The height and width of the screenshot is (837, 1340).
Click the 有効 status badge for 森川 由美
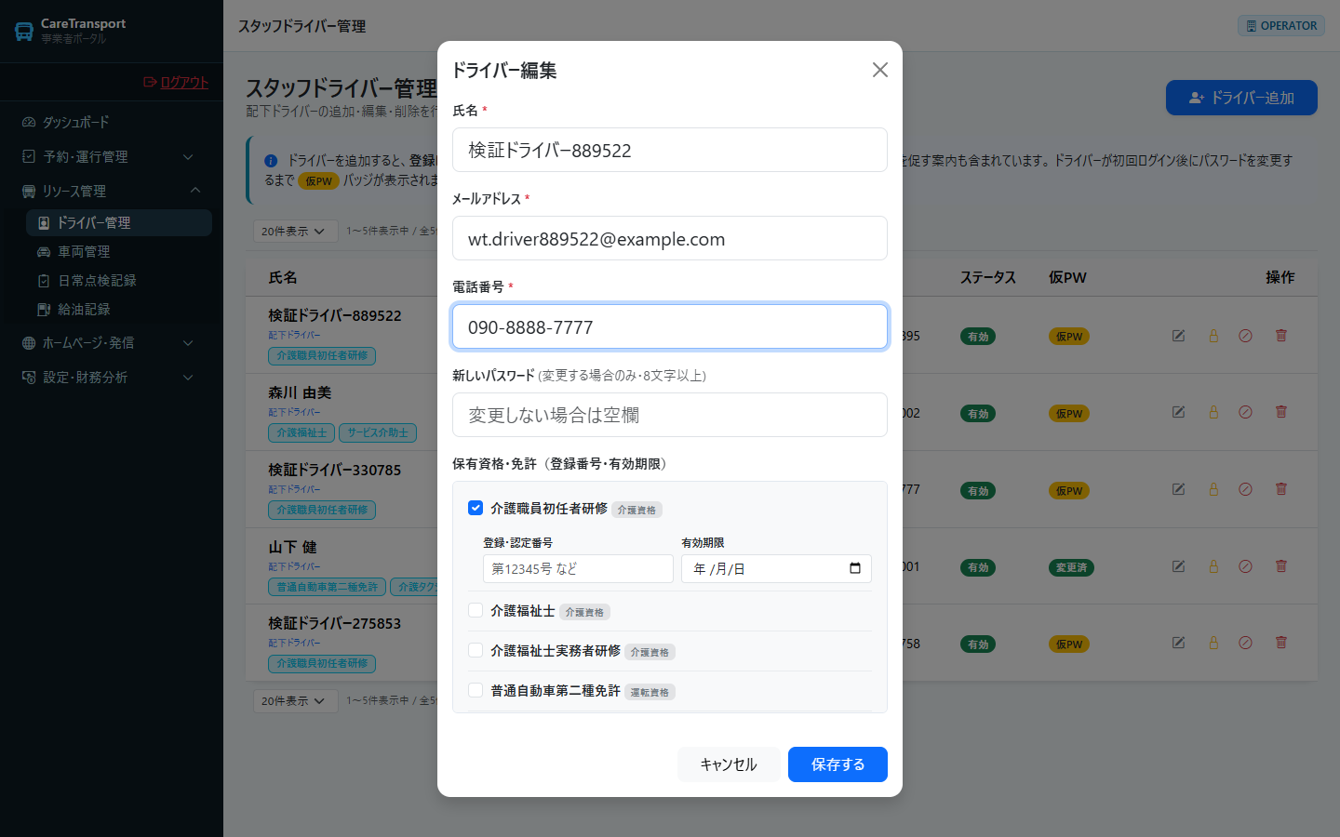pos(978,414)
